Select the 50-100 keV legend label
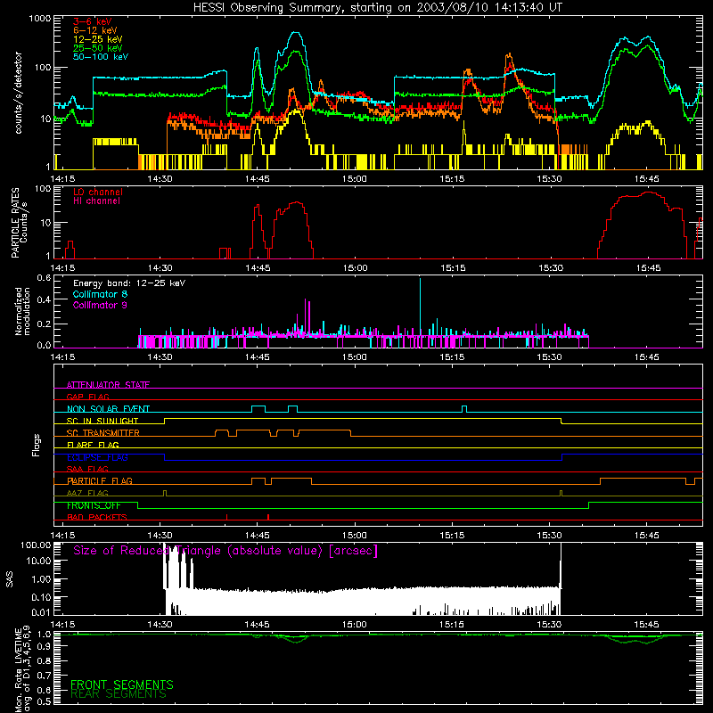Screen dimensions: 713x713 [x=101, y=57]
